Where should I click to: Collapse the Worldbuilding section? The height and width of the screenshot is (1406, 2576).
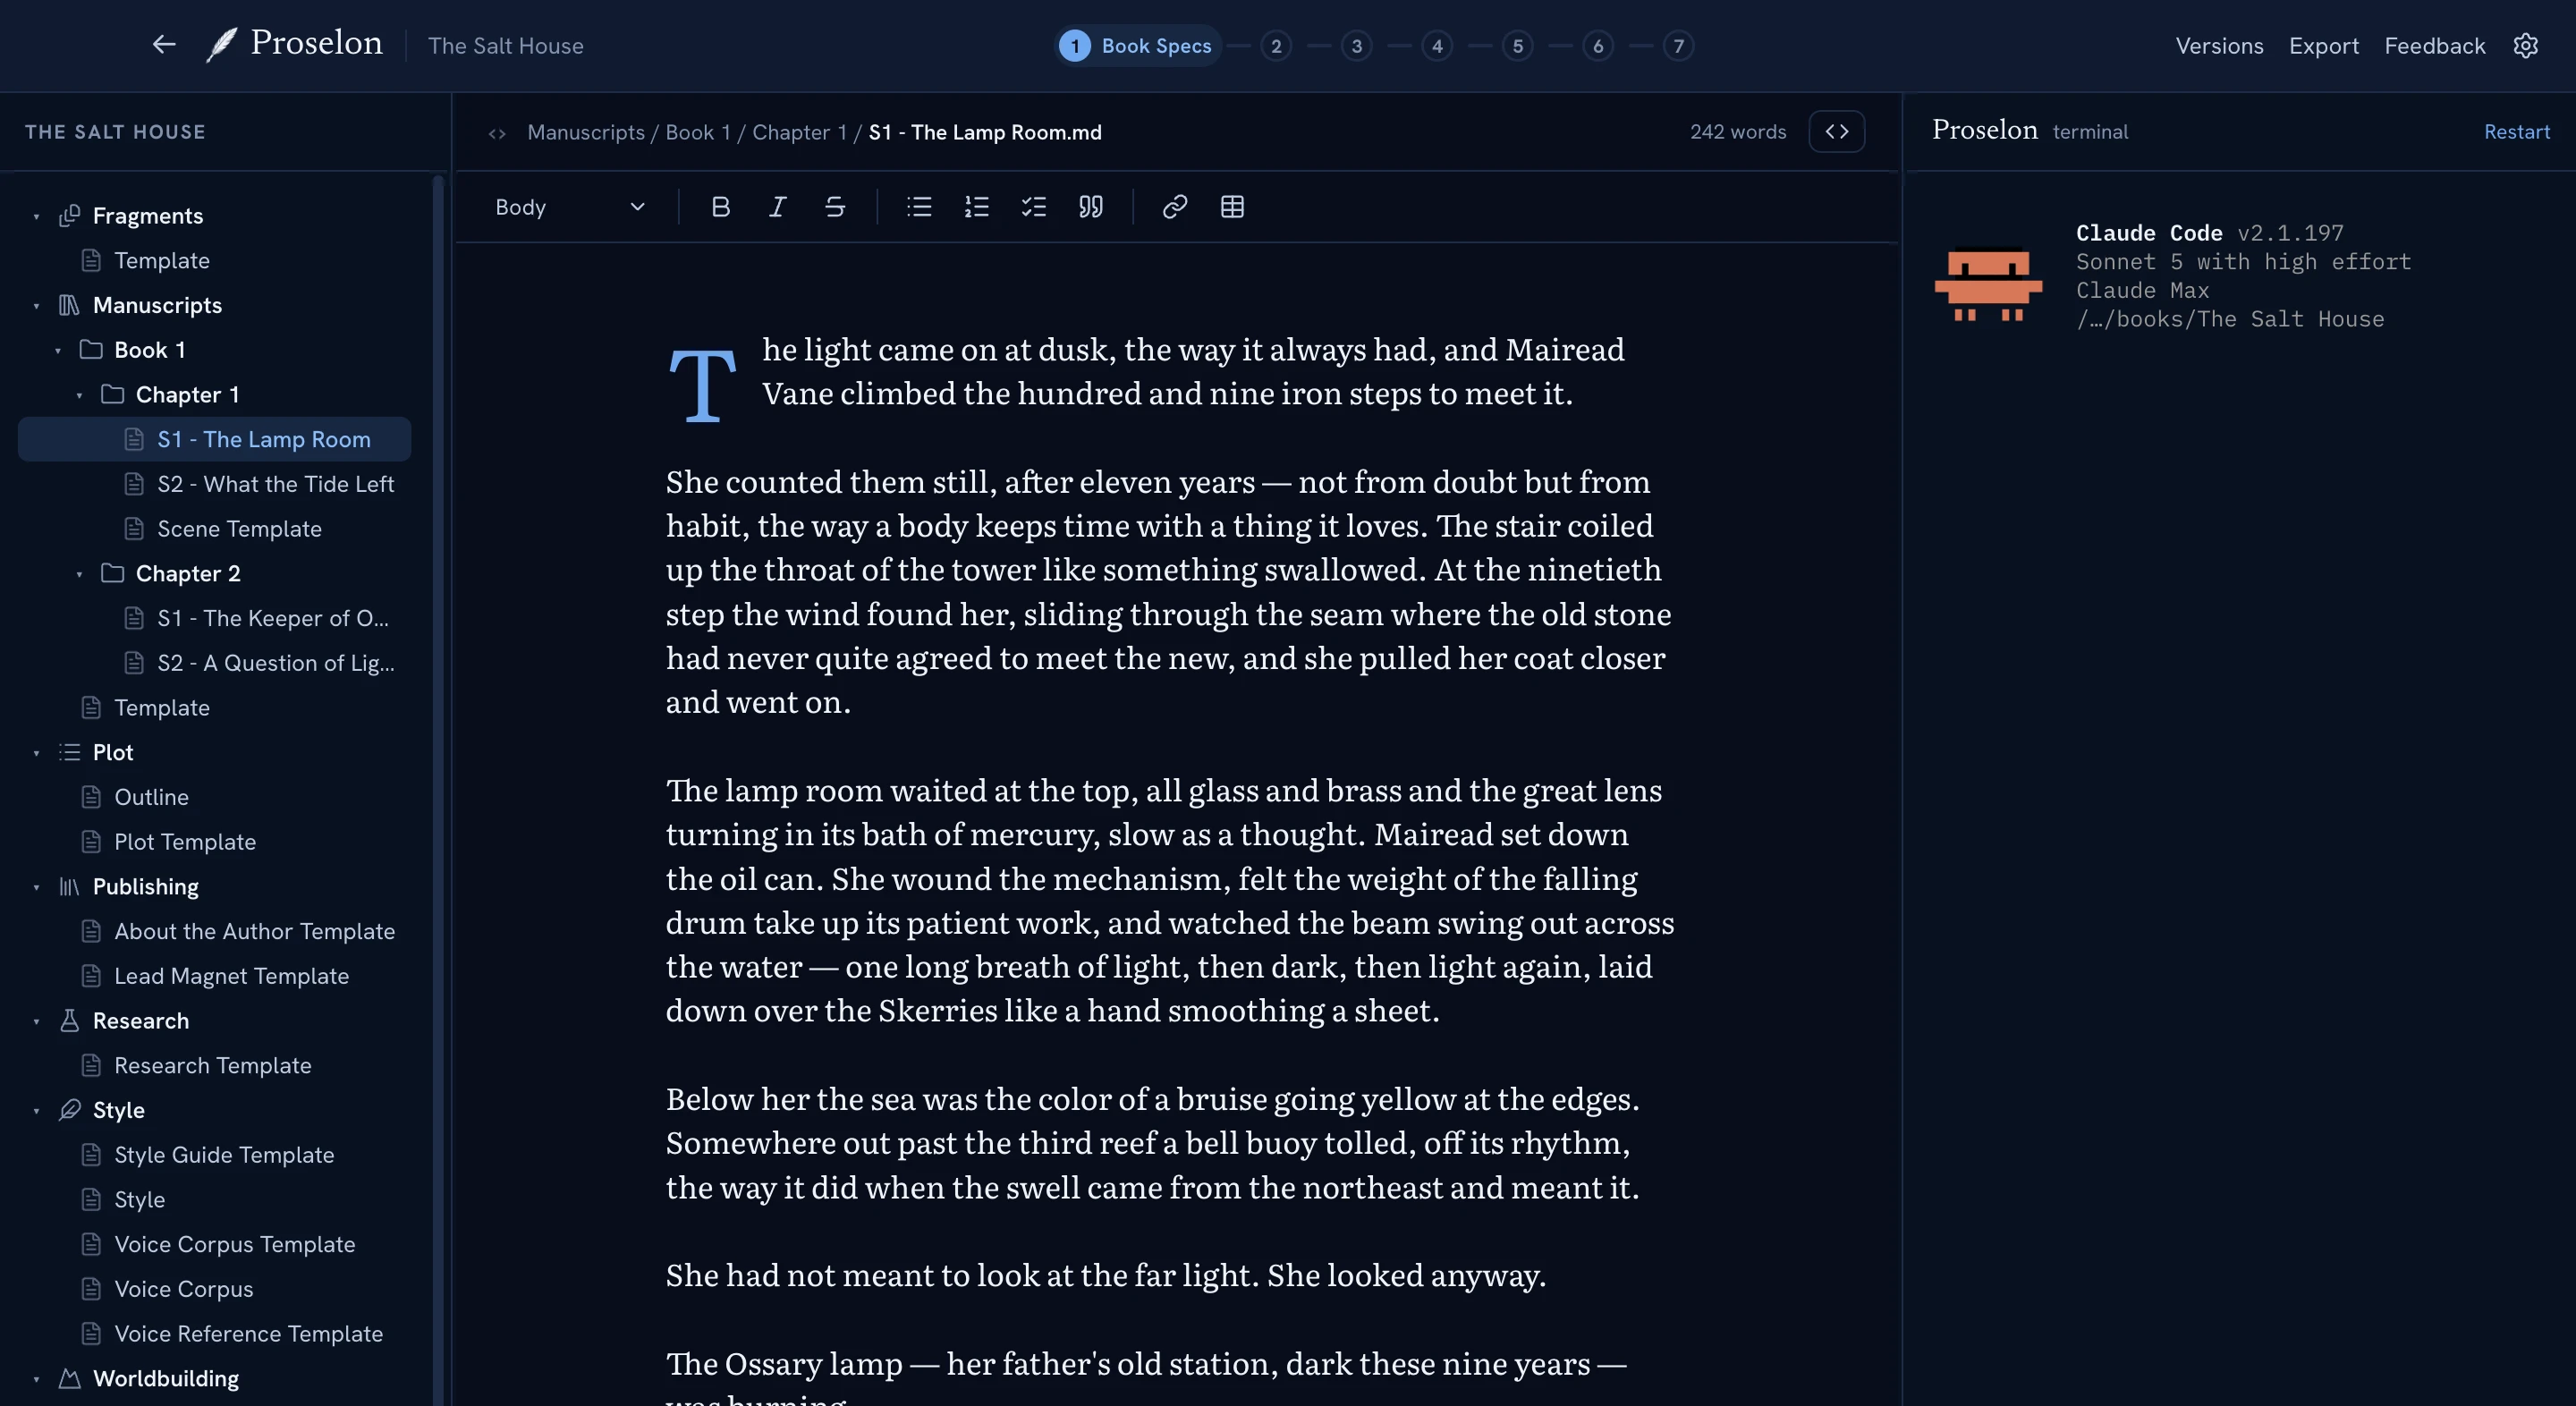tap(36, 1380)
